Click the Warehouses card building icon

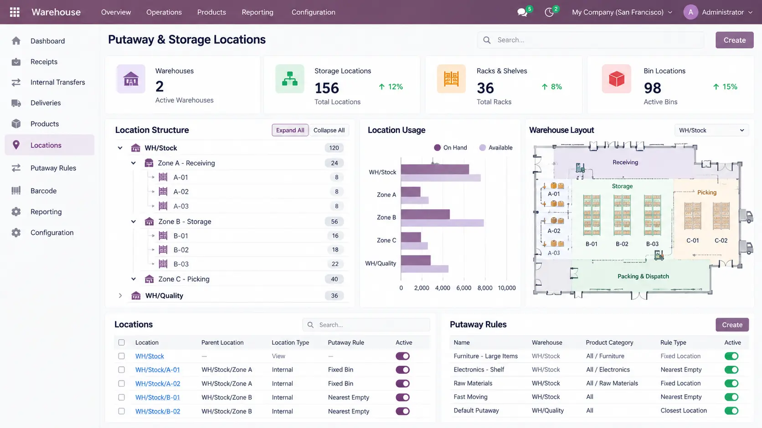[131, 79]
